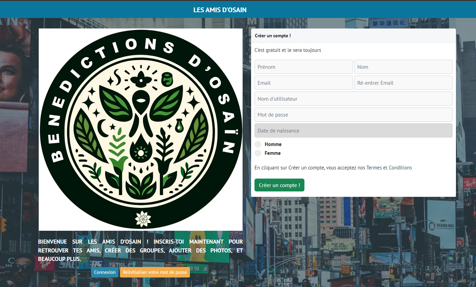The image size is (476, 287).
Task: Select the Homme radio button
Action: pos(258,144)
